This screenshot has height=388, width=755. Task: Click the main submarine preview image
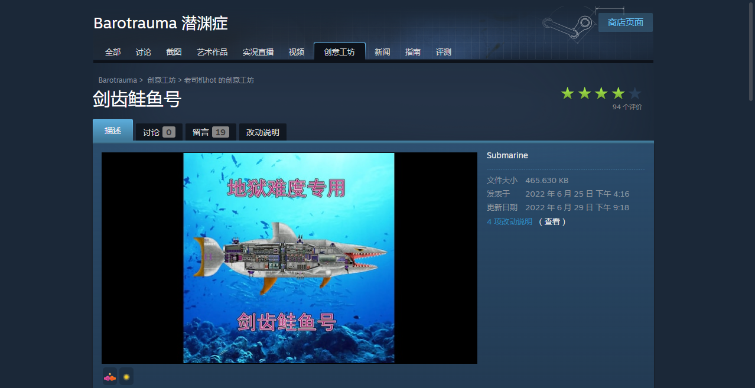pyautogui.click(x=289, y=258)
